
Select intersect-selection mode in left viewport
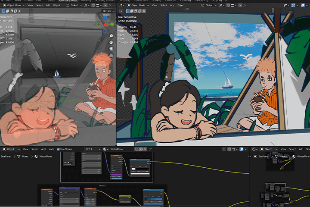tap(19, 11)
